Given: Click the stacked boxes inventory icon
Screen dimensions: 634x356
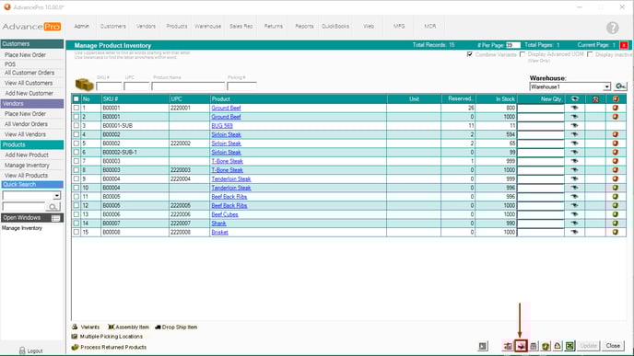Looking at the screenshot, I should coord(84,85).
